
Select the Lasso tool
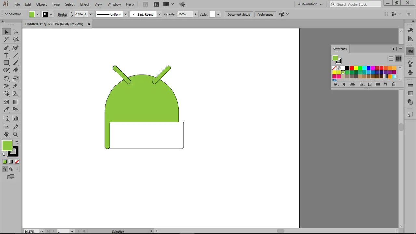pyautogui.click(x=16, y=39)
